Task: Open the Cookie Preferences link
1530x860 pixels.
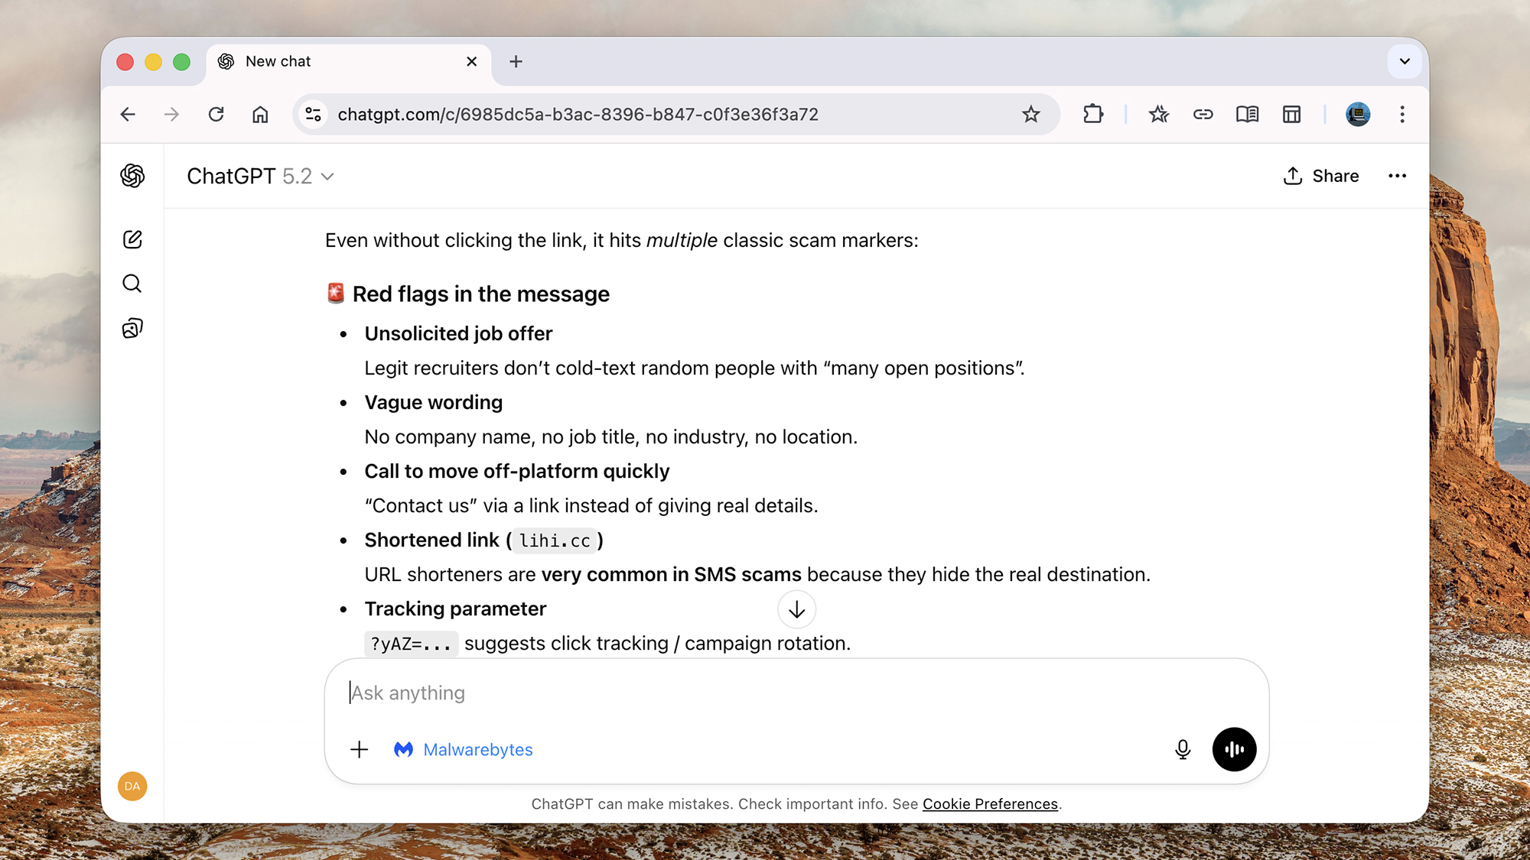Action: click(x=990, y=803)
